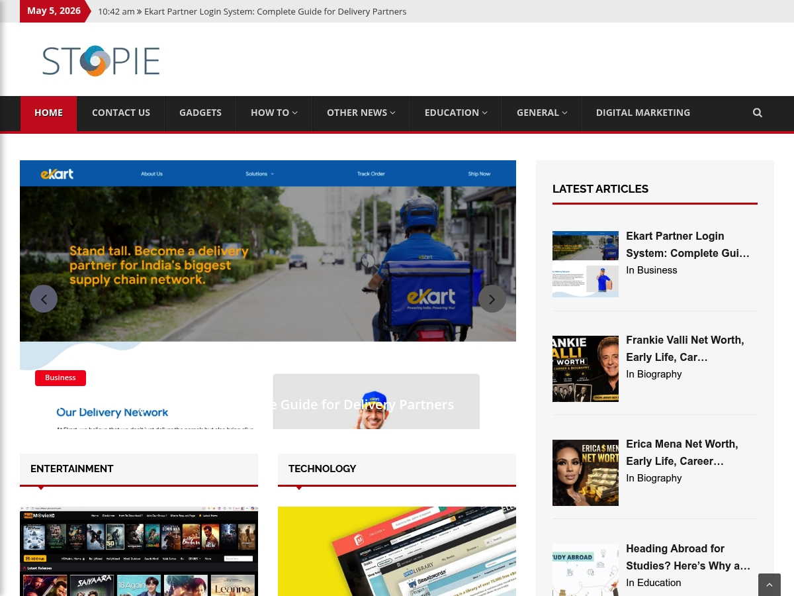Advance the carousel with the next arrow
This screenshot has width=794, height=596.
point(492,299)
